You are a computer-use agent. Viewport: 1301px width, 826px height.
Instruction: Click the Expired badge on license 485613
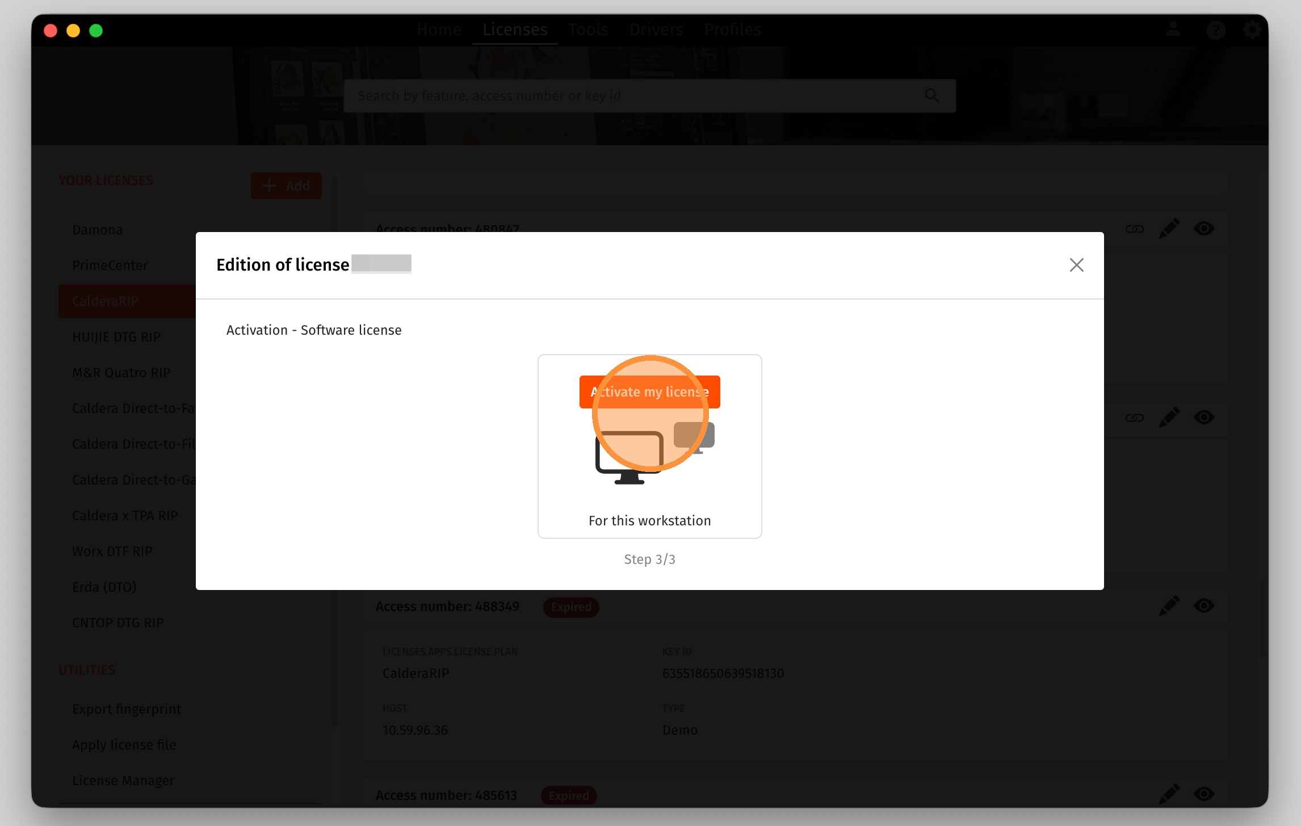(569, 796)
